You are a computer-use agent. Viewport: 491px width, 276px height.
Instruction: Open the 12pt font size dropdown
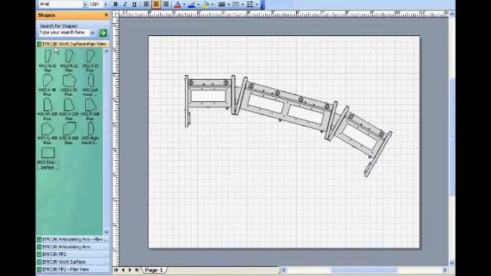(x=106, y=5)
